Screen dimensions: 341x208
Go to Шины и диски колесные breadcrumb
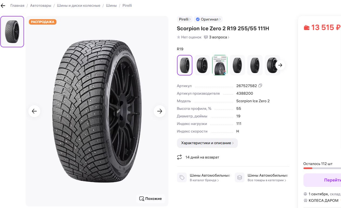click(78, 6)
